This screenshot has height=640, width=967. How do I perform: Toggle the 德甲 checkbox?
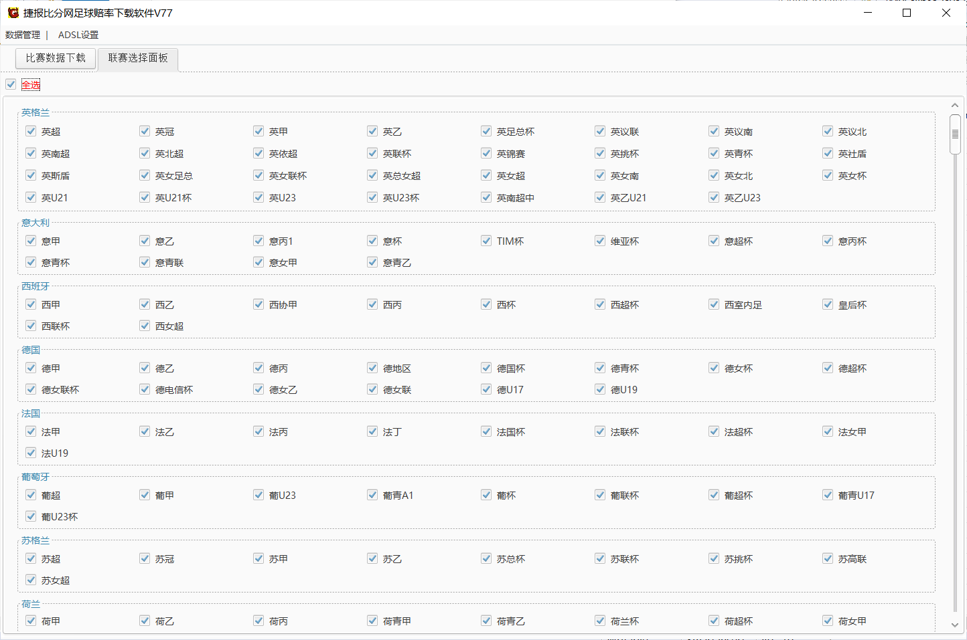[31, 368]
